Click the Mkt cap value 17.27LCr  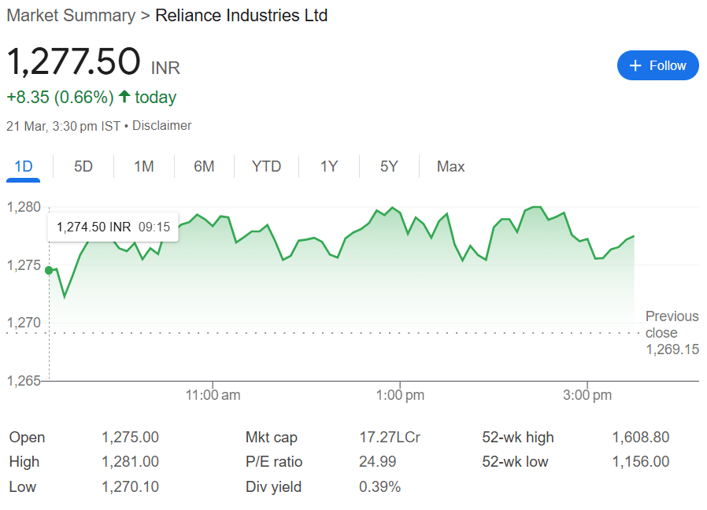(x=390, y=438)
